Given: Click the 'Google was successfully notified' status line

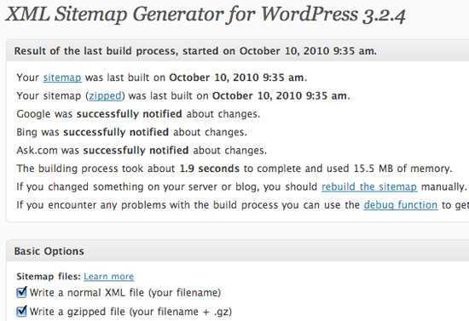Looking at the screenshot, I should (138, 114).
